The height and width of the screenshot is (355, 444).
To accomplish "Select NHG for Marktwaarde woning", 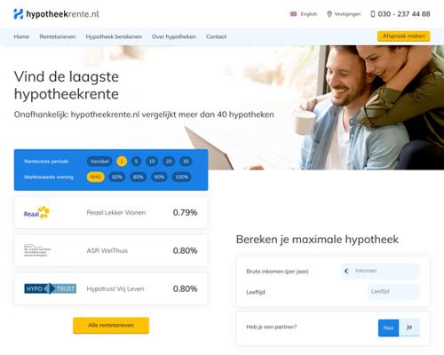I will click(96, 177).
